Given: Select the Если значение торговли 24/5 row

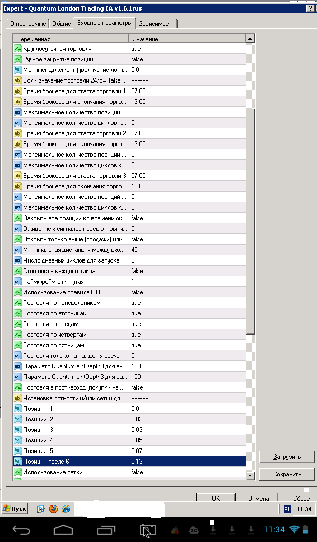Looking at the screenshot, I should 129,80.
